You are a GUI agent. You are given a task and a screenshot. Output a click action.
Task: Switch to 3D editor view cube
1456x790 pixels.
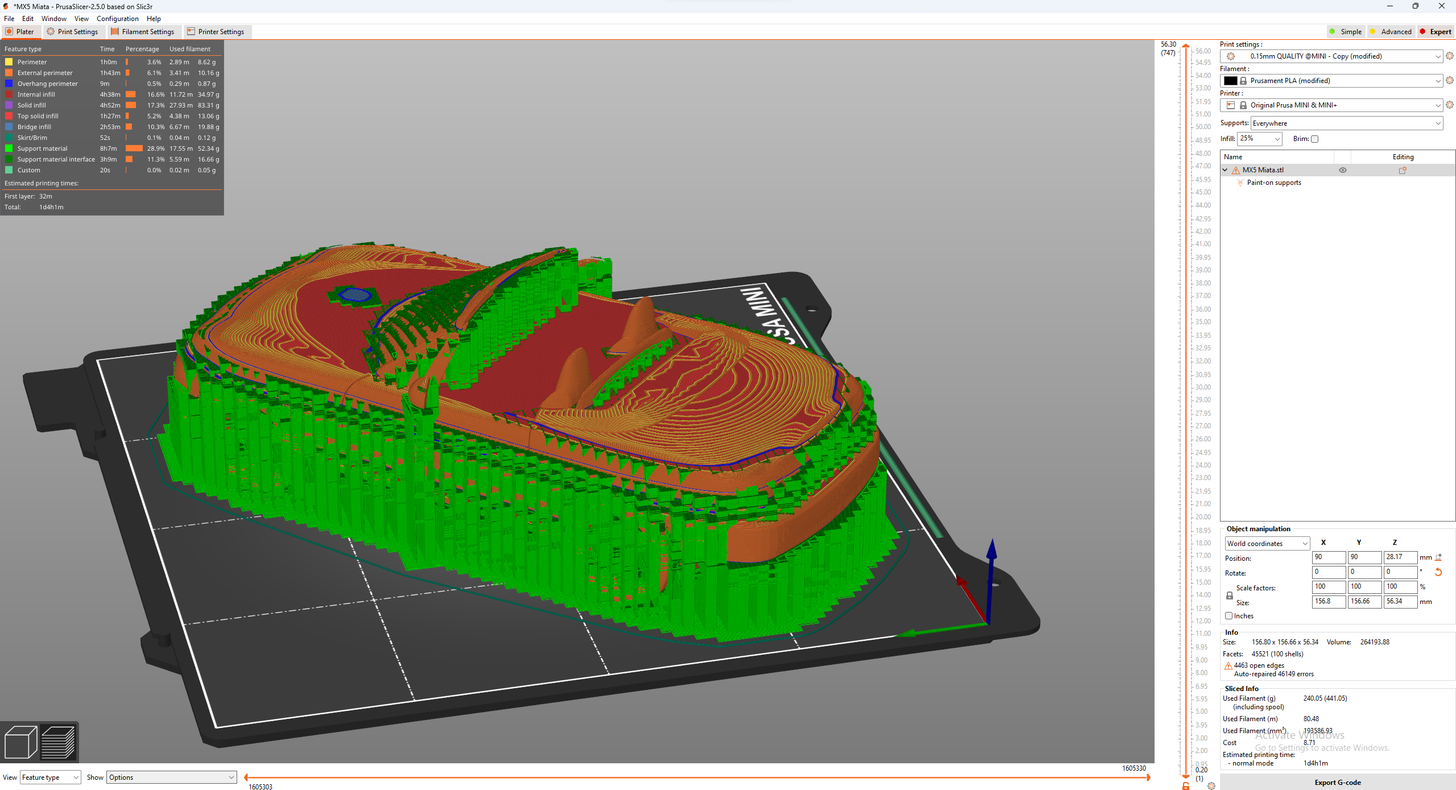[x=20, y=742]
